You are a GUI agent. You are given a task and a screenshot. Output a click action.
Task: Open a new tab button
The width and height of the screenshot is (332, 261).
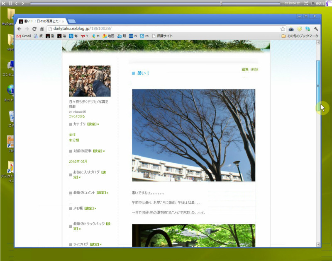point(72,21)
